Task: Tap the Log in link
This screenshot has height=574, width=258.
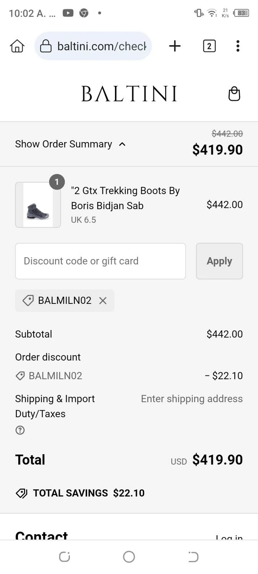Action: click(229, 538)
